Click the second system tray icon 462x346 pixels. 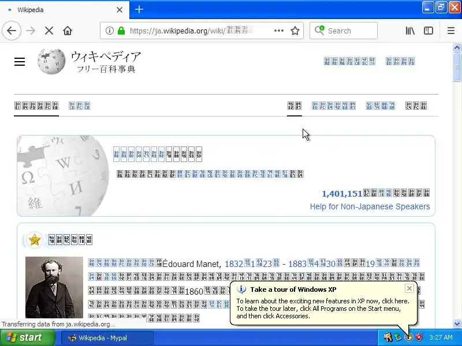point(398,337)
